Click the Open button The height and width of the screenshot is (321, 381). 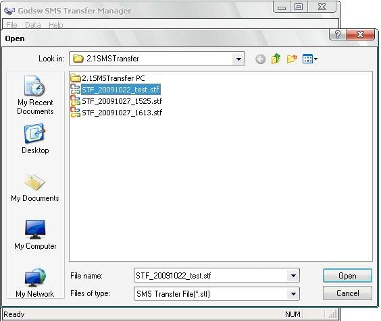tap(347, 276)
